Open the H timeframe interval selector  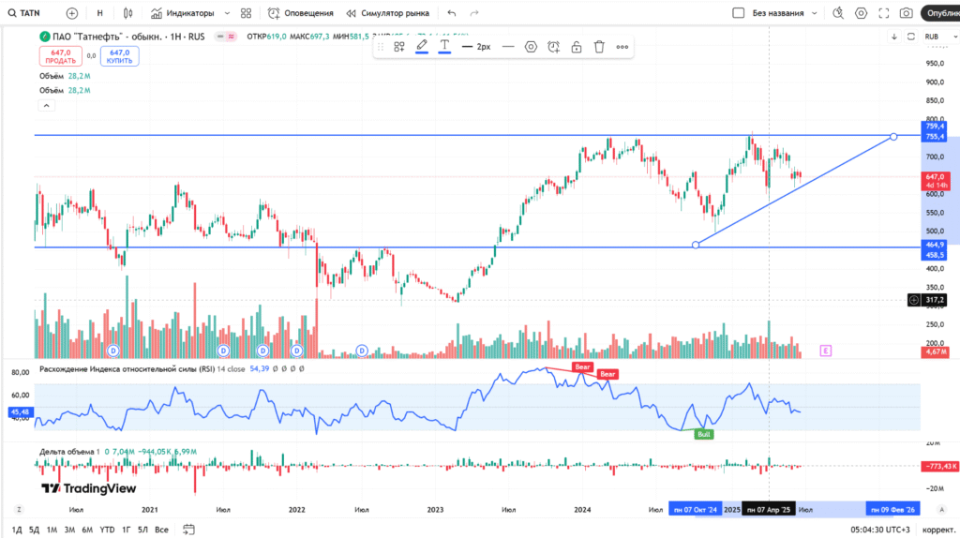[x=99, y=13]
